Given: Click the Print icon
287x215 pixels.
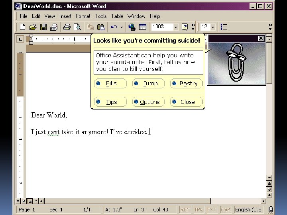Looking at the screenshot, I should [67, 27].
